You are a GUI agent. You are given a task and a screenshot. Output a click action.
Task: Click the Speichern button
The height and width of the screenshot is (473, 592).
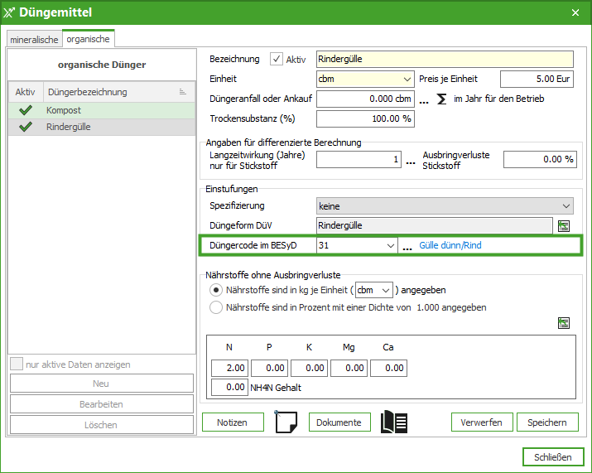tap(546, 422)
